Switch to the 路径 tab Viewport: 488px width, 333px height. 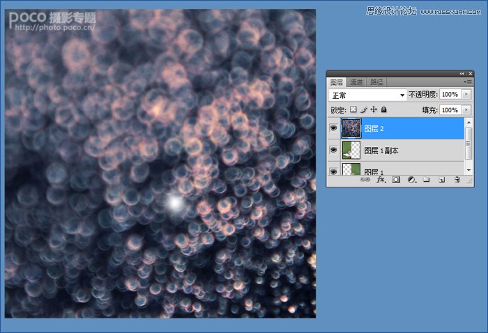[376, 82]
